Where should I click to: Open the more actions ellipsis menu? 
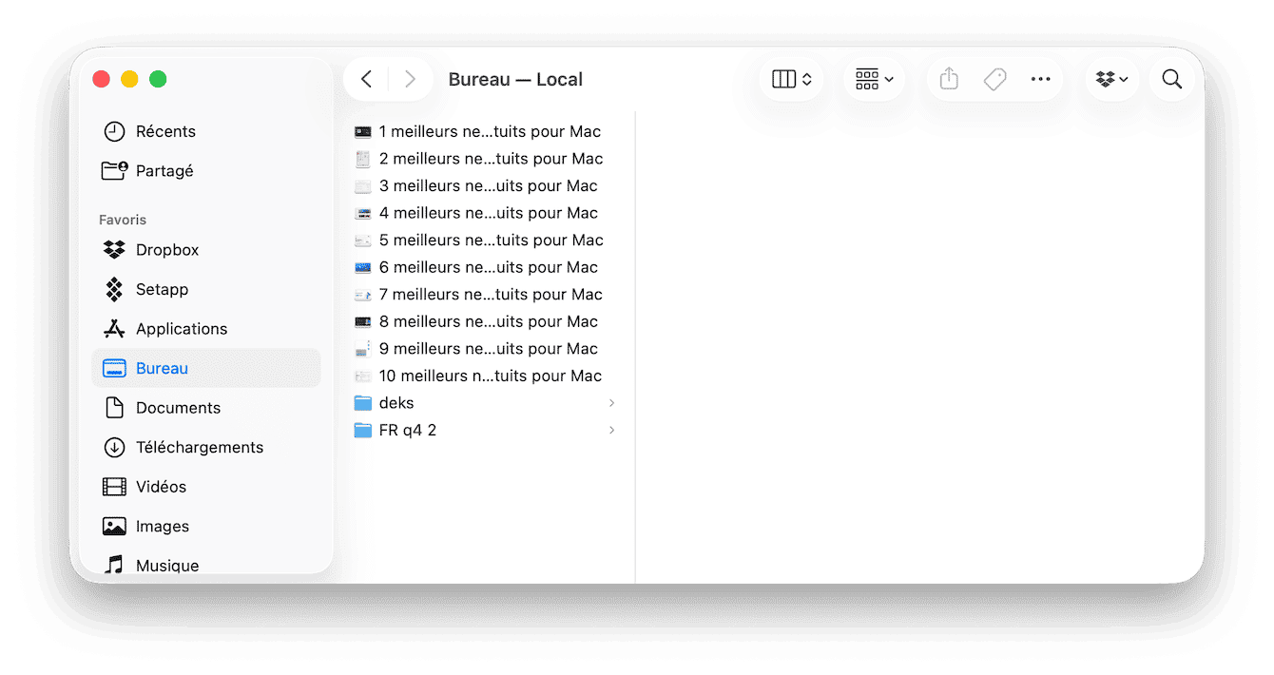pyautogui.click(x=1040, y=79)
